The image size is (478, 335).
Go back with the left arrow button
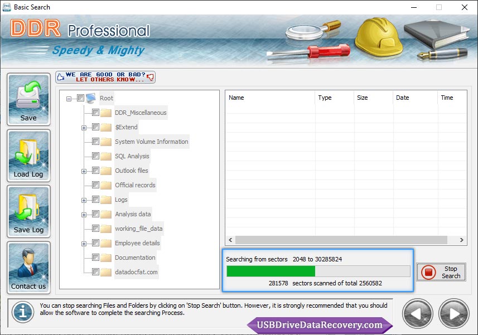[x=418, y=314]
